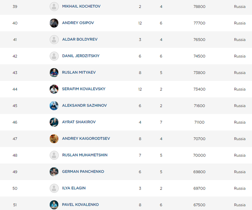Click Aleksandr Sazhinov's profile photo

tap(54, 106)
